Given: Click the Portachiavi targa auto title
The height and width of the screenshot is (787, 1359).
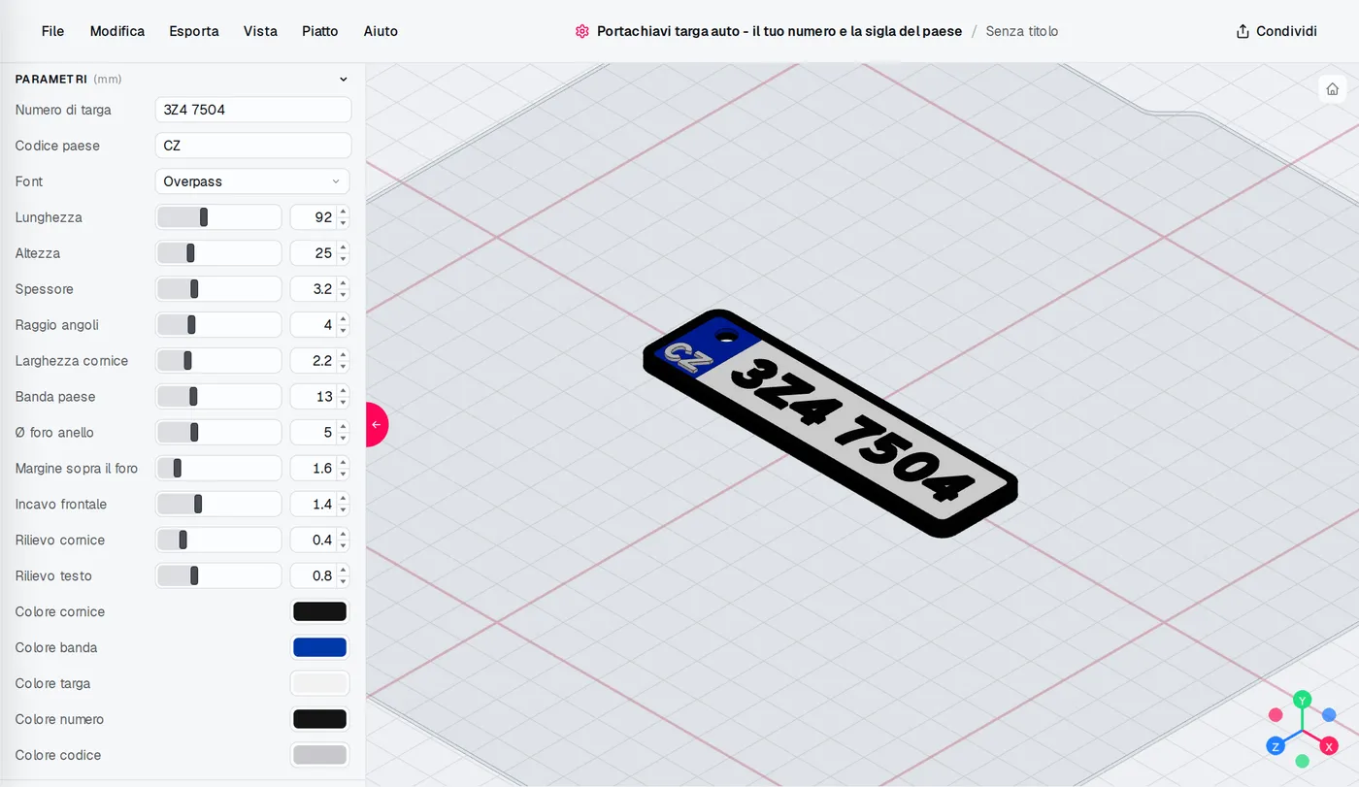Looking at the screenshot, I should (779, 31).
